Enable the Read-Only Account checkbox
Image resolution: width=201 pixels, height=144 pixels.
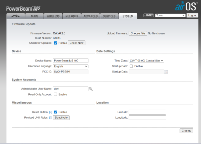click(56, 95)
